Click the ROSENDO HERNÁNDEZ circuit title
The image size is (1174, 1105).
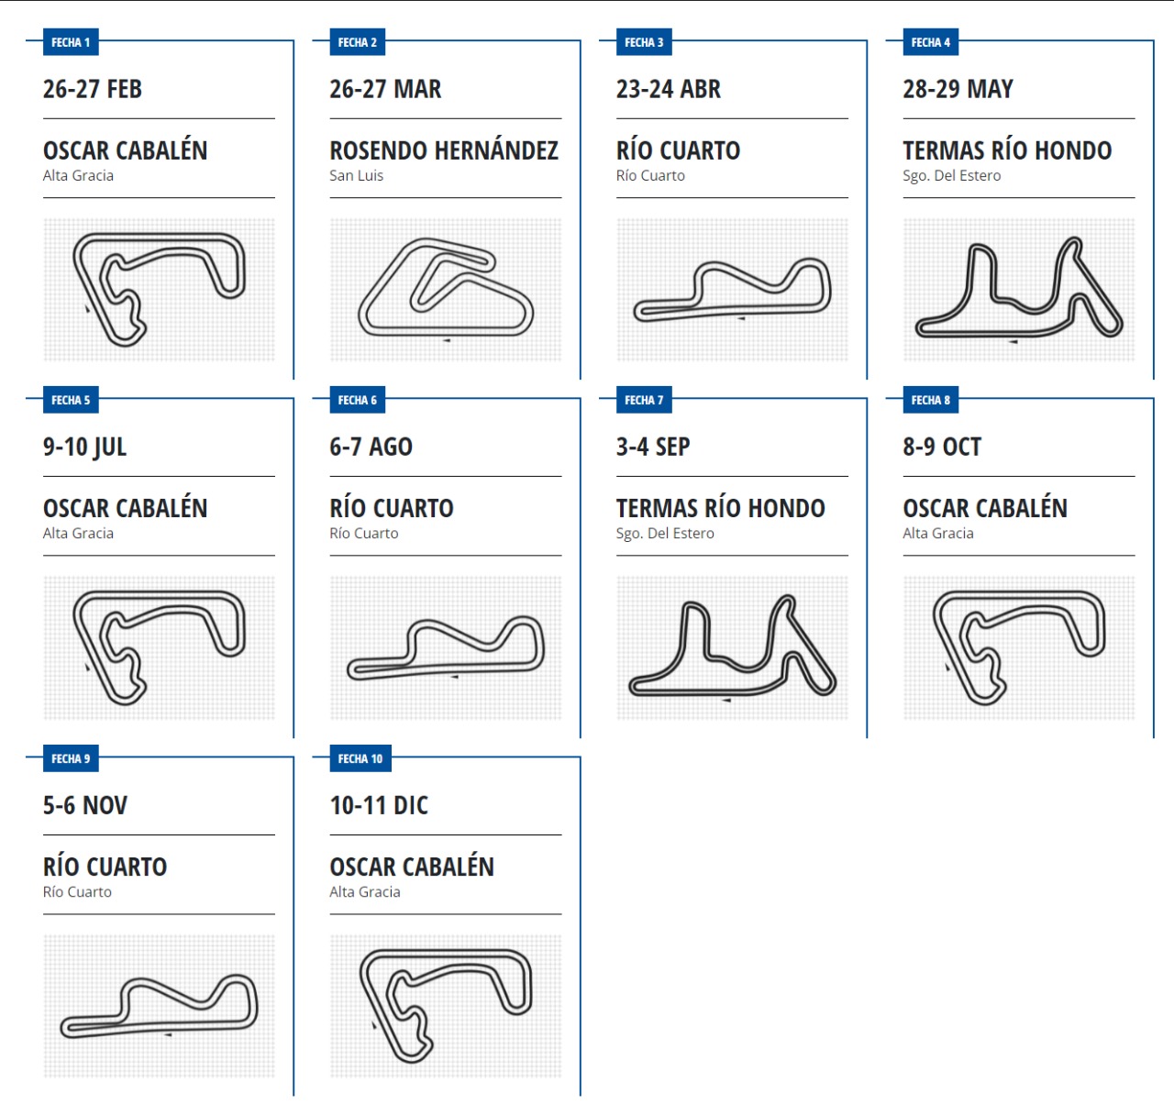(444, 150)
